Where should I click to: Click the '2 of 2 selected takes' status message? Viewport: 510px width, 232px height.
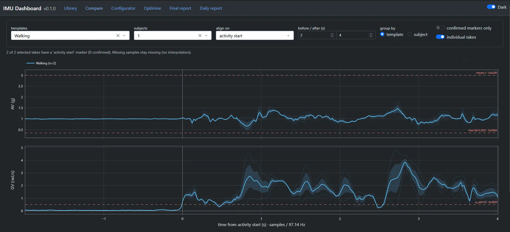point(99,52)
